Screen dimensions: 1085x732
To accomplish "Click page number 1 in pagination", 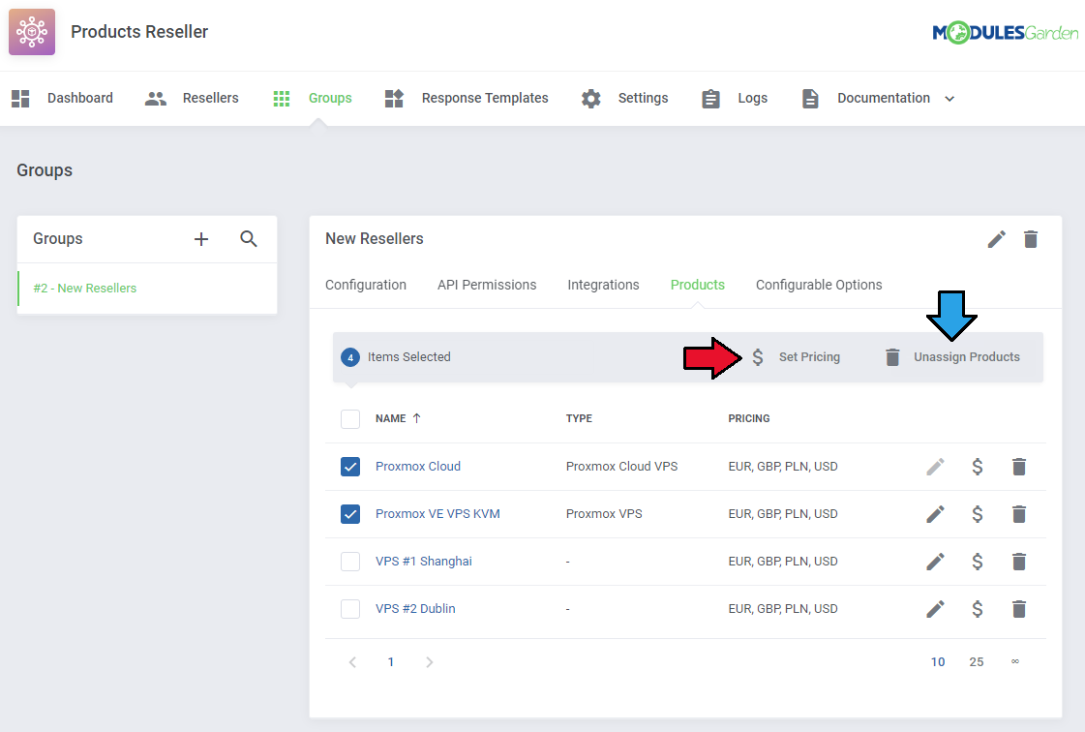I will pyautogui.click(x=391, y=662).
